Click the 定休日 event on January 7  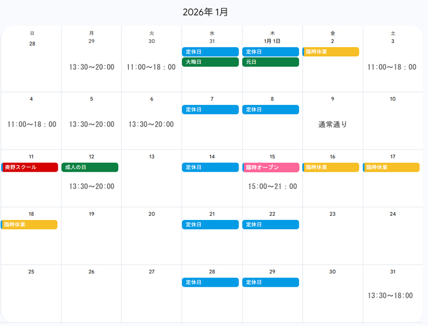point(210,110)
